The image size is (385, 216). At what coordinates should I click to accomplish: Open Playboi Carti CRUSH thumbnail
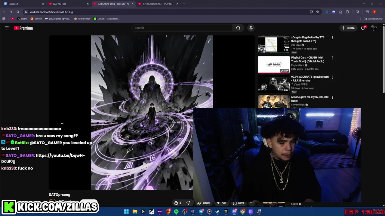[274, 64]
